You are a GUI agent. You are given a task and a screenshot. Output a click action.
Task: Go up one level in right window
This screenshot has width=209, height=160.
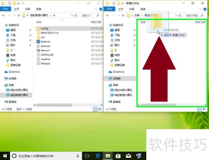coord(123,15)
